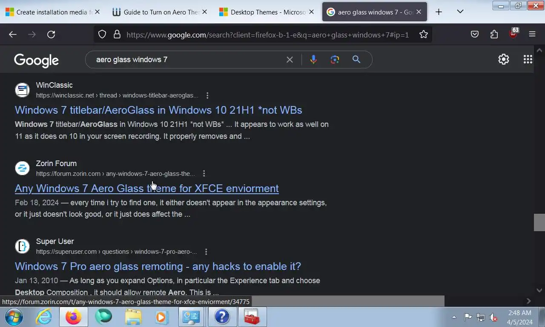
Task: Click the page down scroll arrow
Action: coord(539,290)
